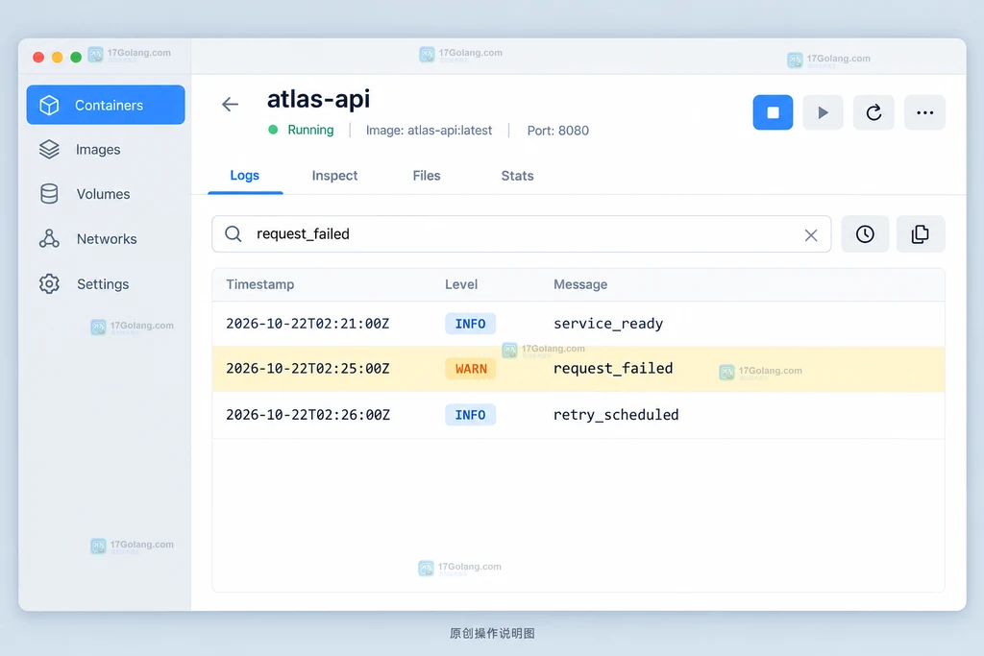
Task: Start the container with play button
Action: 823,112
